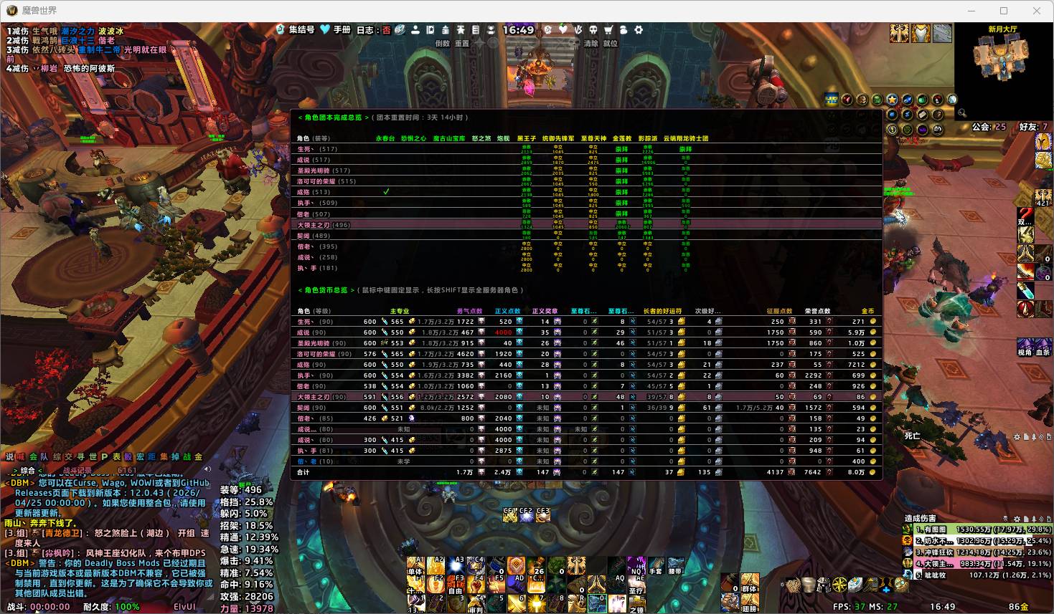1054x614 pixels.
Task: Click the 魔古山宝库 column header
Action: (449, 138)
